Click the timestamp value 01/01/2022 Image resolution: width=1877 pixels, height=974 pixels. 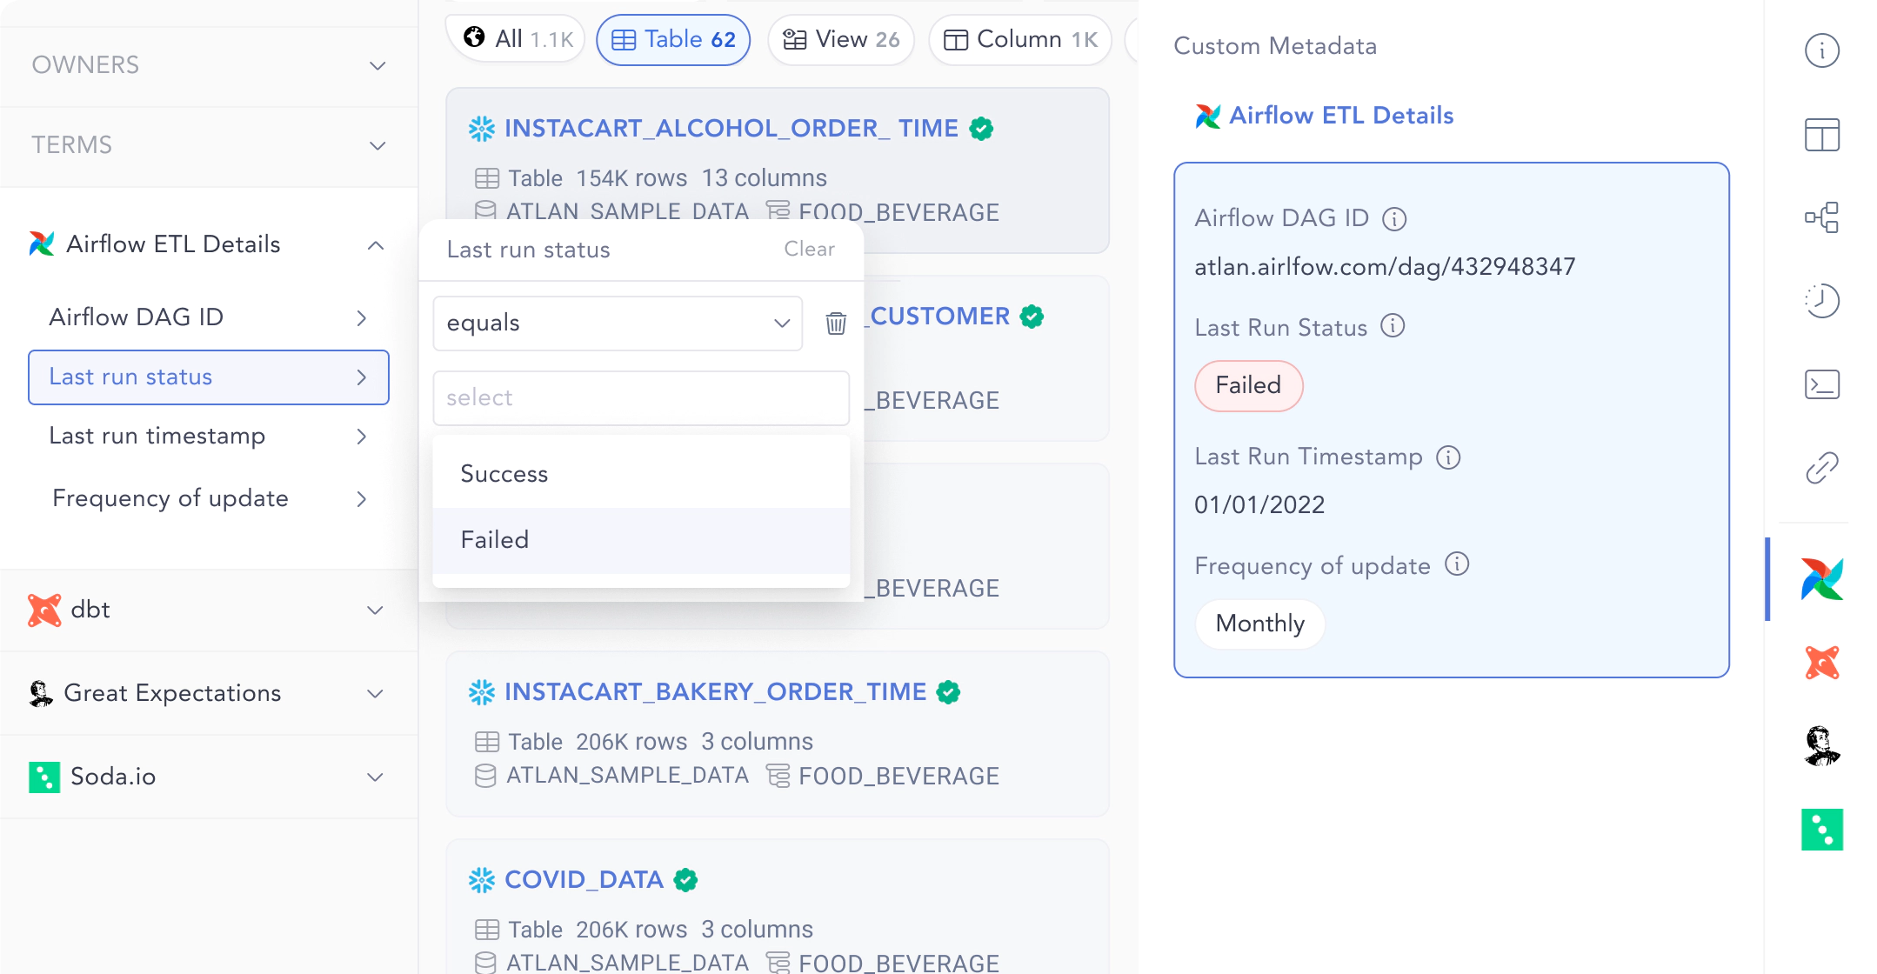click(x=1259, y=505)
